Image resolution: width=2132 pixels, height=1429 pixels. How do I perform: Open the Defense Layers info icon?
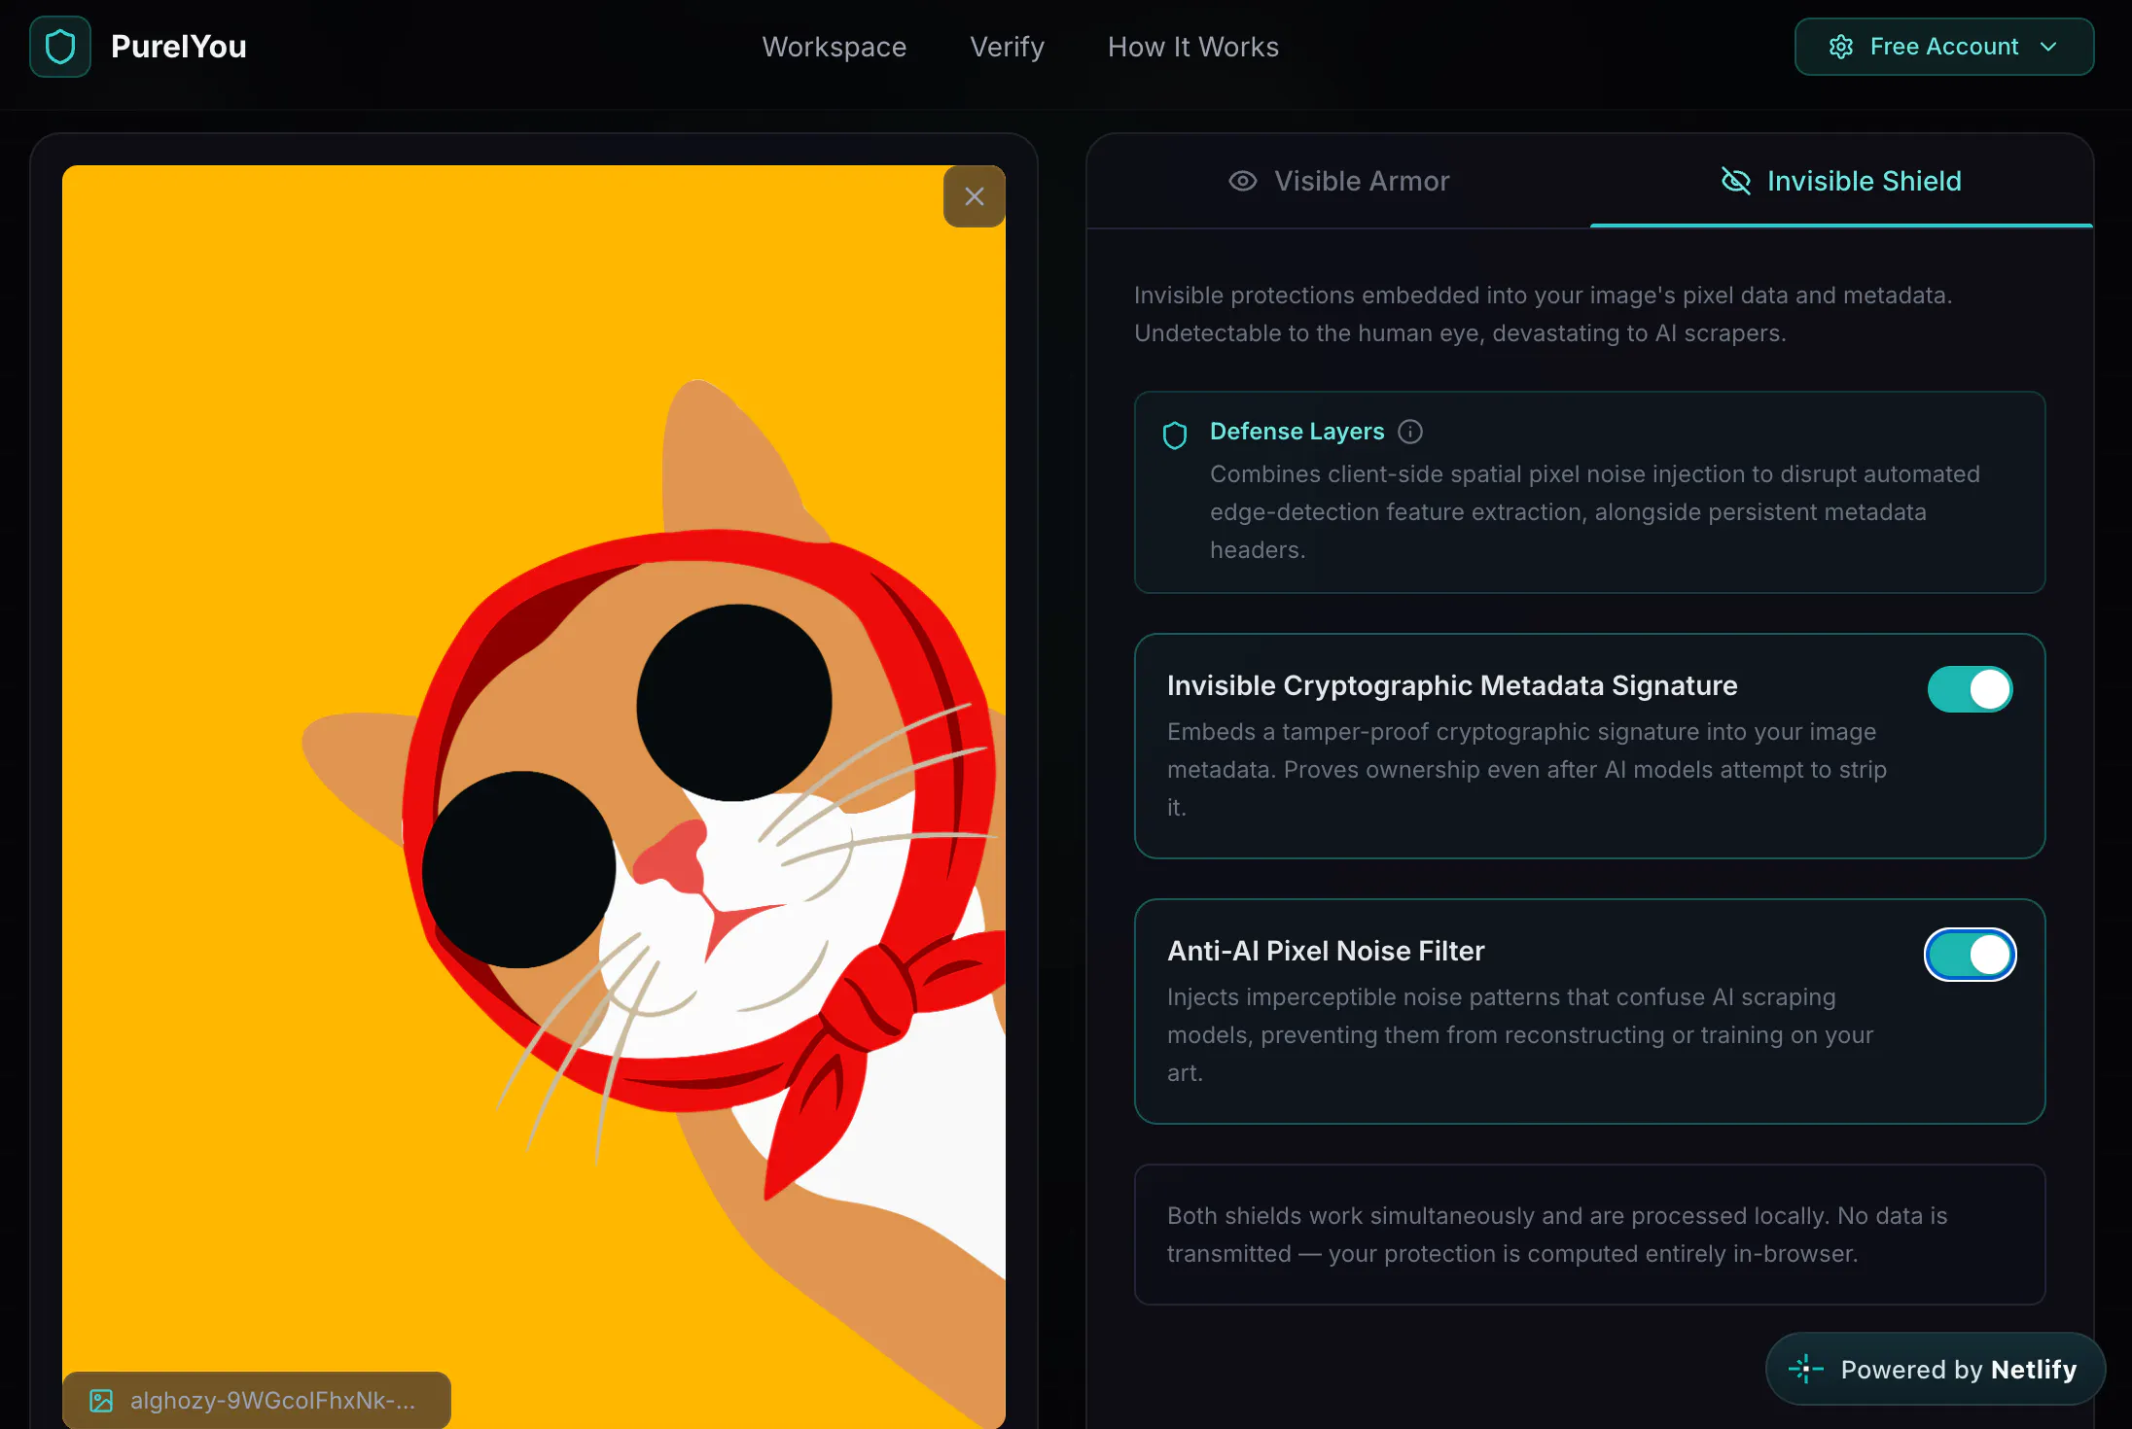pos(1410,432)
